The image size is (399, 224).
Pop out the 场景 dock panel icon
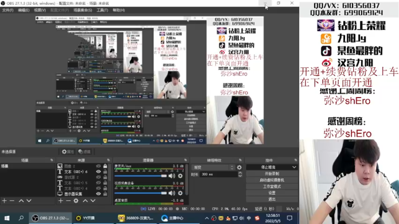52,160
